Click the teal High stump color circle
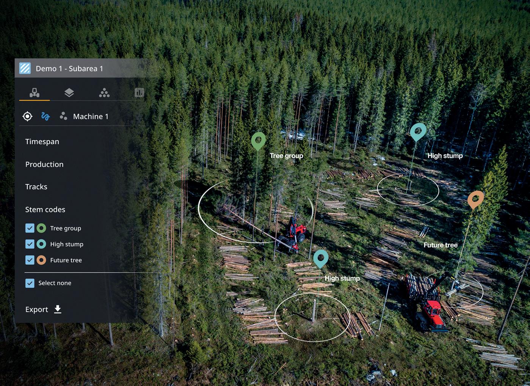 [41, 244]
